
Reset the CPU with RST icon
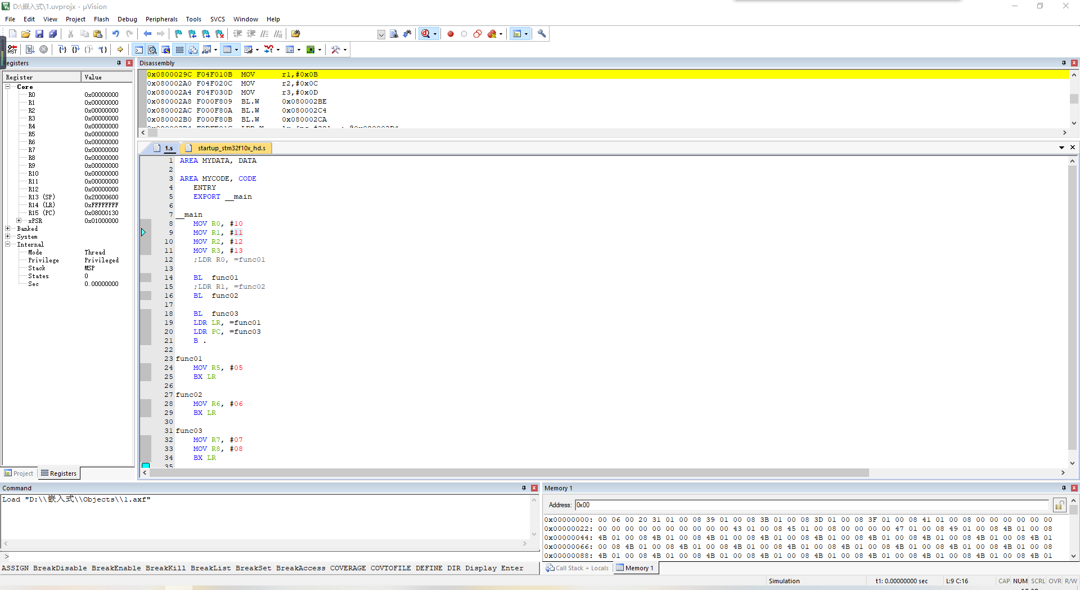click(x=12, y=50)
